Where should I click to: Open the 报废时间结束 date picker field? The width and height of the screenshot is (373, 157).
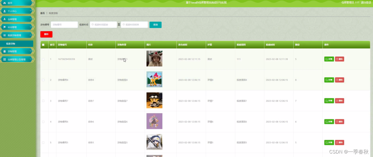[134, 25]
